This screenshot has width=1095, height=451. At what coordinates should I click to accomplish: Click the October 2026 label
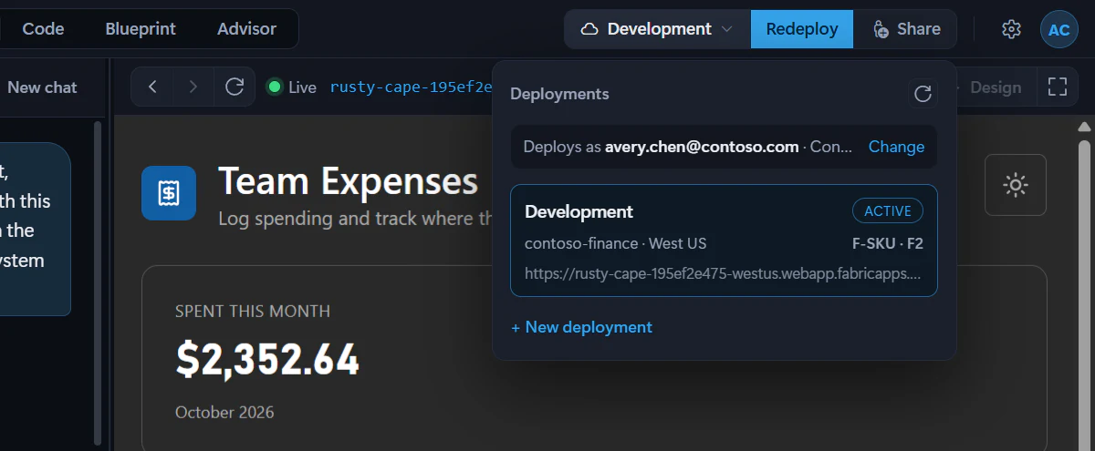pos(224,412)
